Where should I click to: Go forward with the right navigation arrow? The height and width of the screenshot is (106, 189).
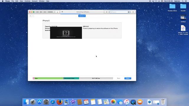pyautogui.click(x=33, y=16)
